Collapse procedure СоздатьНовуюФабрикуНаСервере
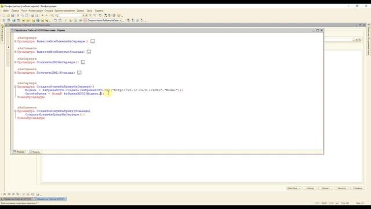 click(16, 87)
